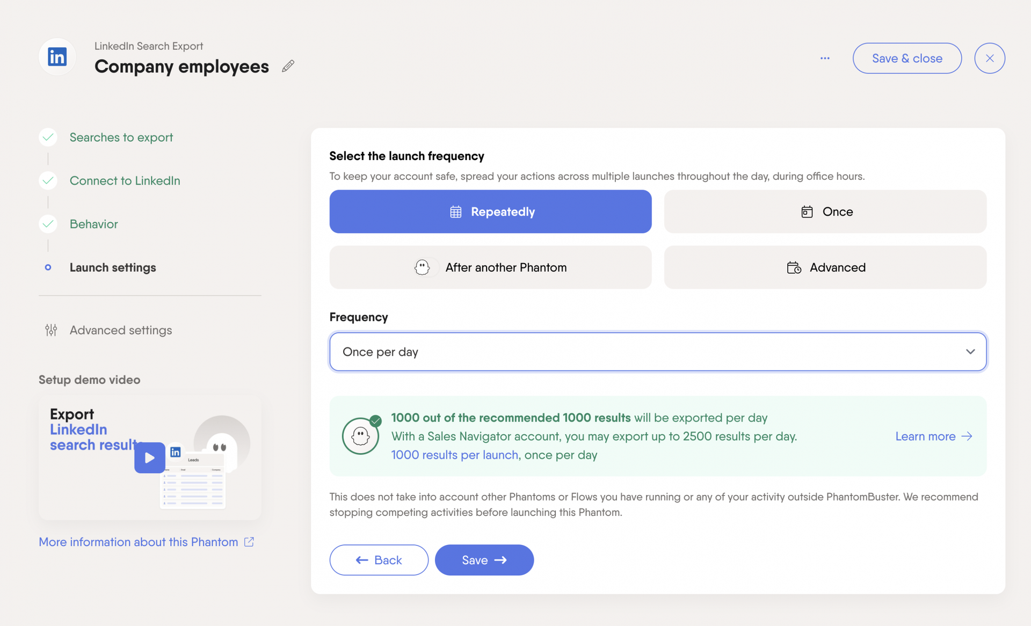Open the Export LinkedIn search results thumbnail
The image size is (1031, 626).
tap(150, 458)
